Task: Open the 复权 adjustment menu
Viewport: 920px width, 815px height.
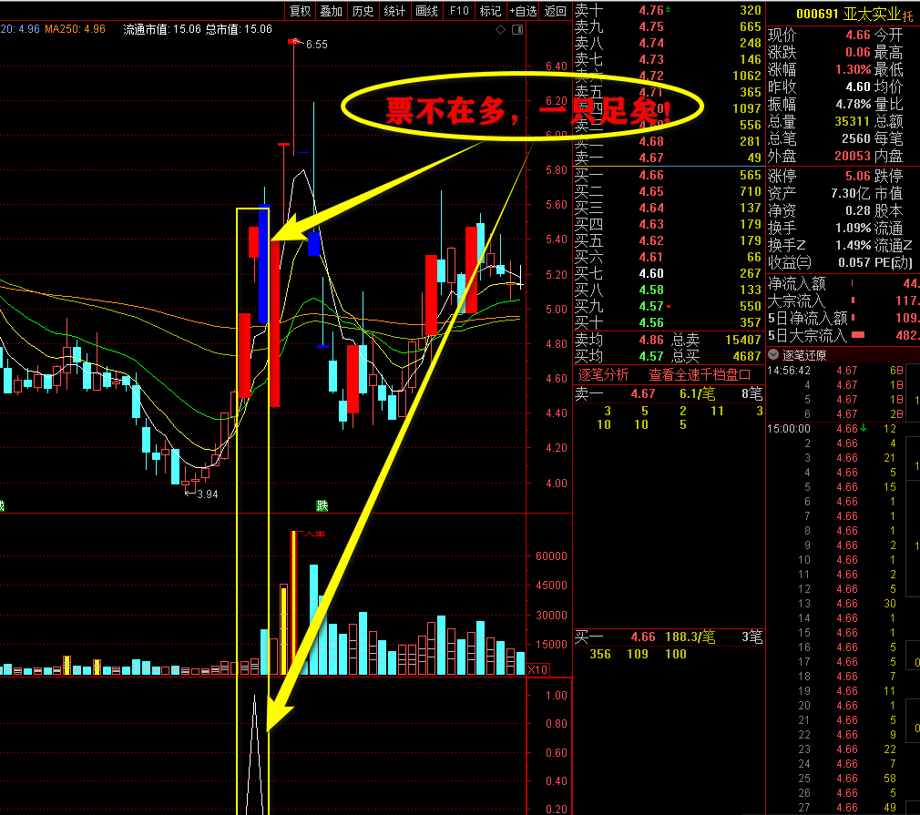Action: coord(300,11)
